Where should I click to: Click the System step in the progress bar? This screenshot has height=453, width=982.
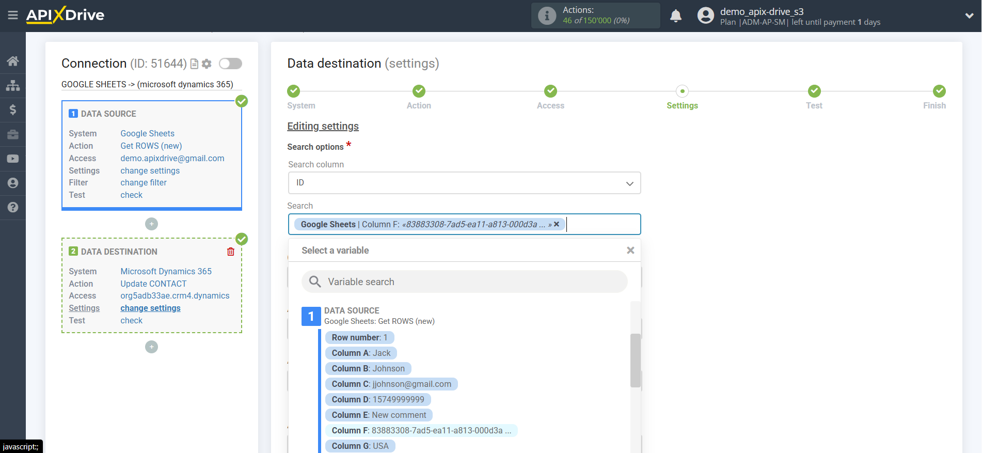pyautogui.click(x=294, y=91)
